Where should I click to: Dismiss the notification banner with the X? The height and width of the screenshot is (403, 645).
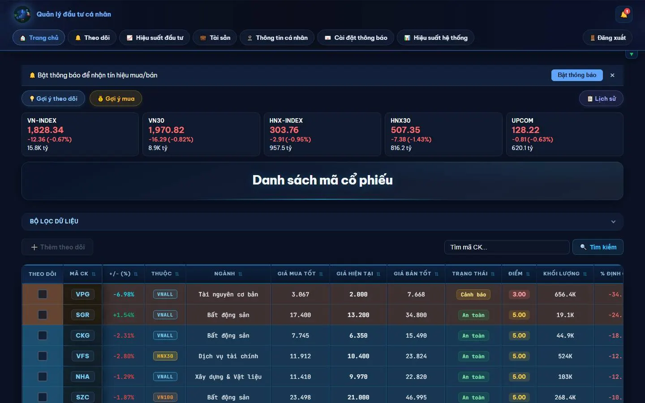point(612,75)
